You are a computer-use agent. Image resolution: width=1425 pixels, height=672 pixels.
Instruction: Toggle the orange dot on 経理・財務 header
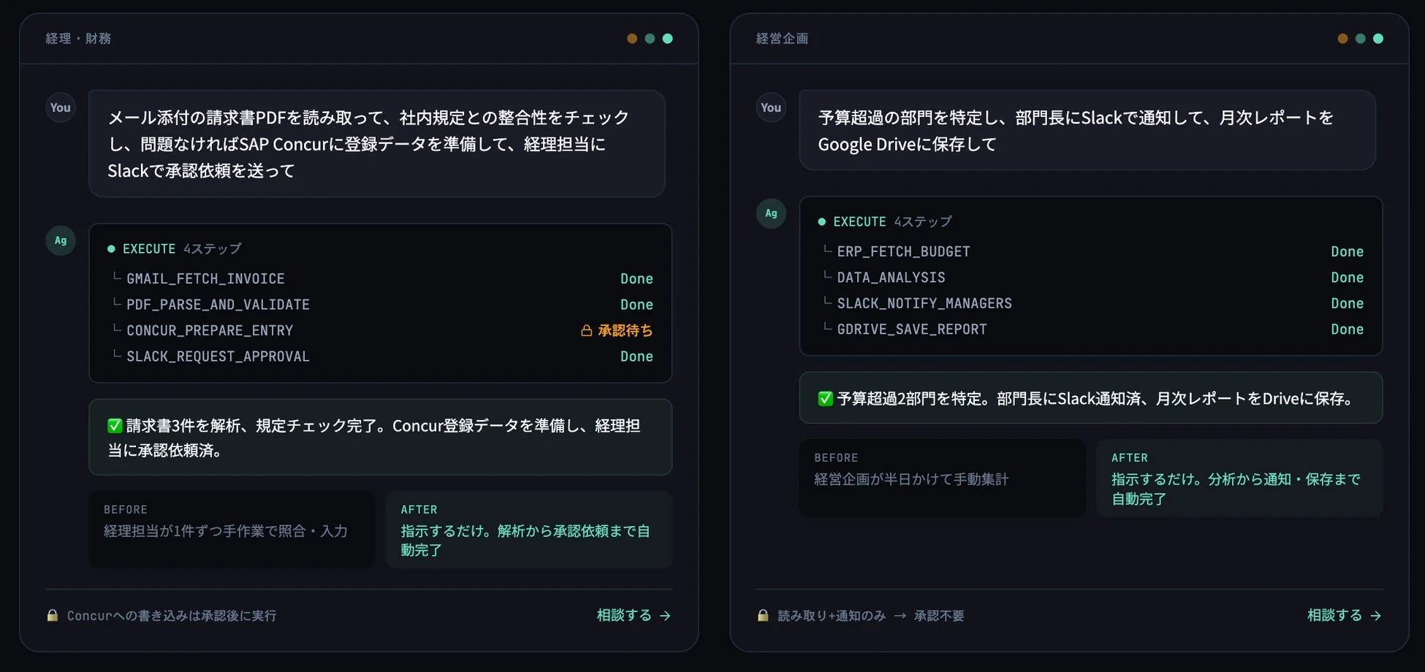click(x=631, y=38)
